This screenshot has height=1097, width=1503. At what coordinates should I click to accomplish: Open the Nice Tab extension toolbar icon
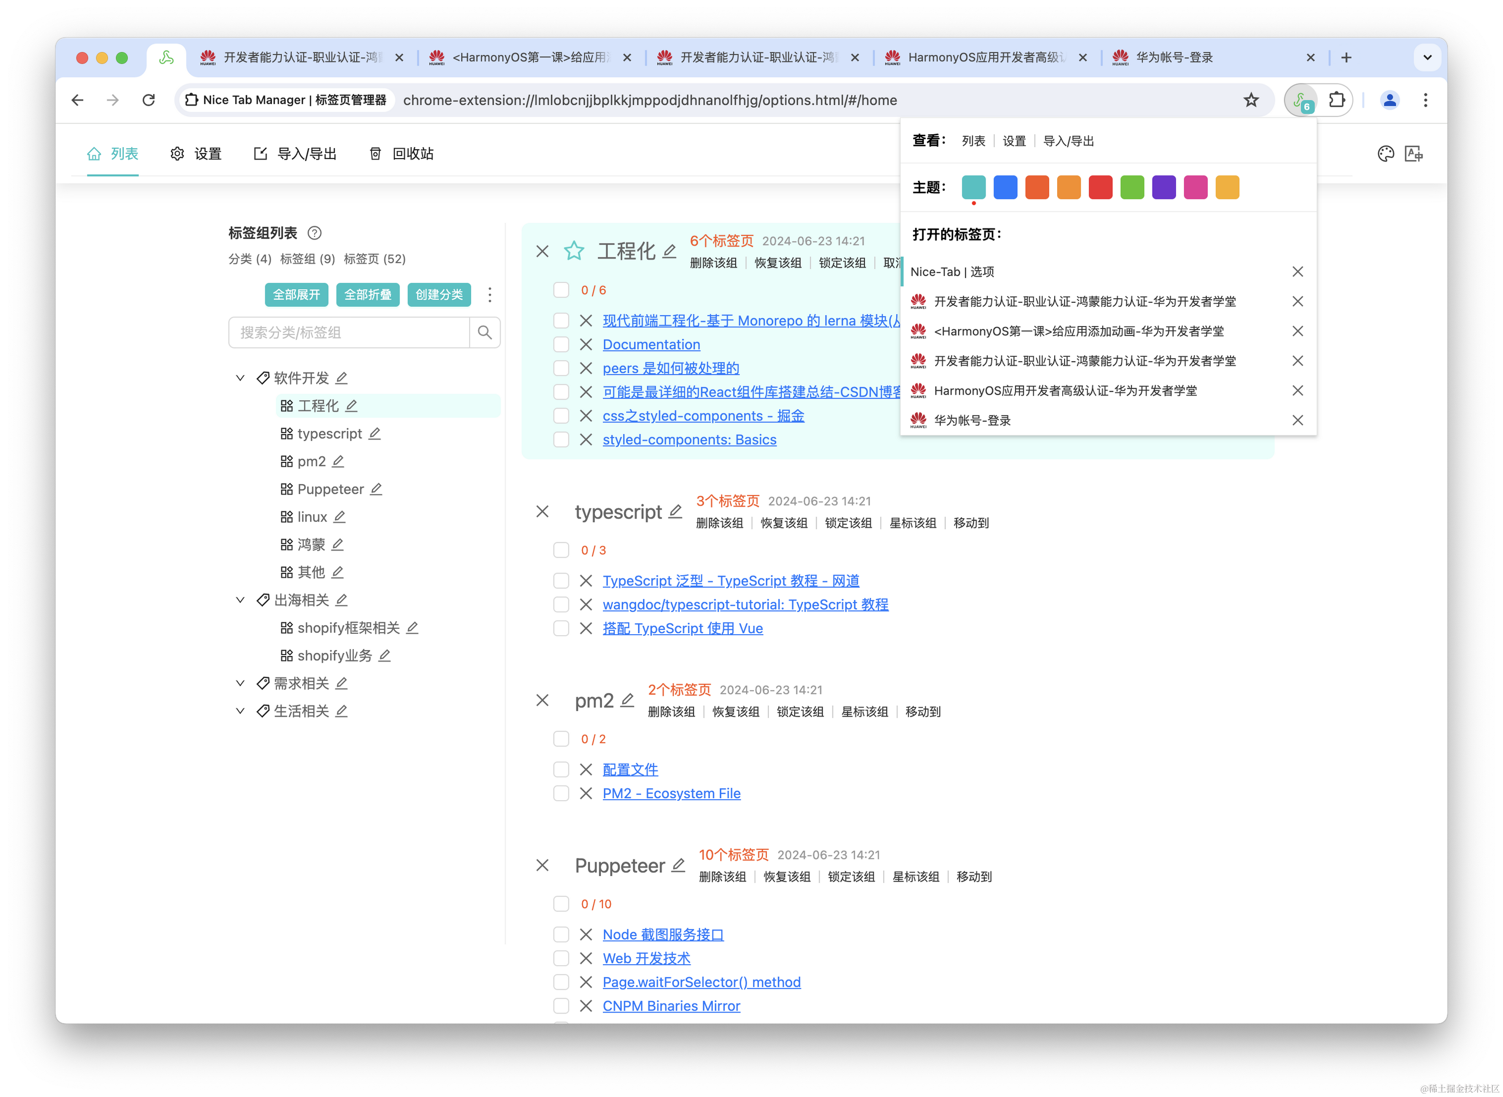tap(1301, 100)
